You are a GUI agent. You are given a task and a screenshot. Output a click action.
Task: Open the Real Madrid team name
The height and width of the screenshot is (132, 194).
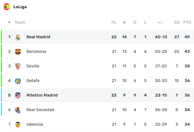[38, 37]
